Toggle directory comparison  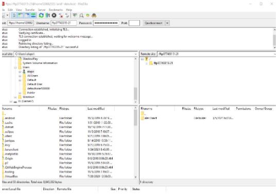[81, 15]
